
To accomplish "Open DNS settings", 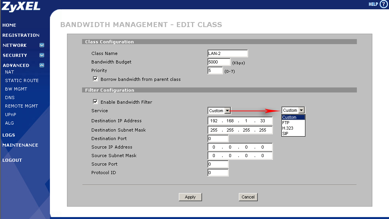I will (10, 98).
